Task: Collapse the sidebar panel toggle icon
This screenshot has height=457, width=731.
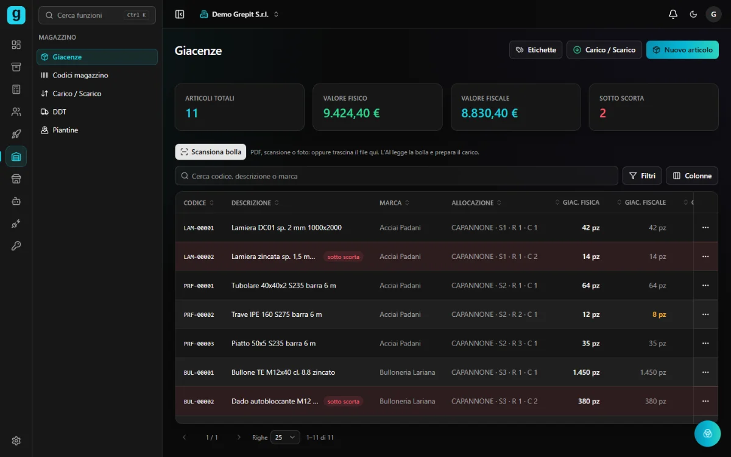Action: [180, 14]
